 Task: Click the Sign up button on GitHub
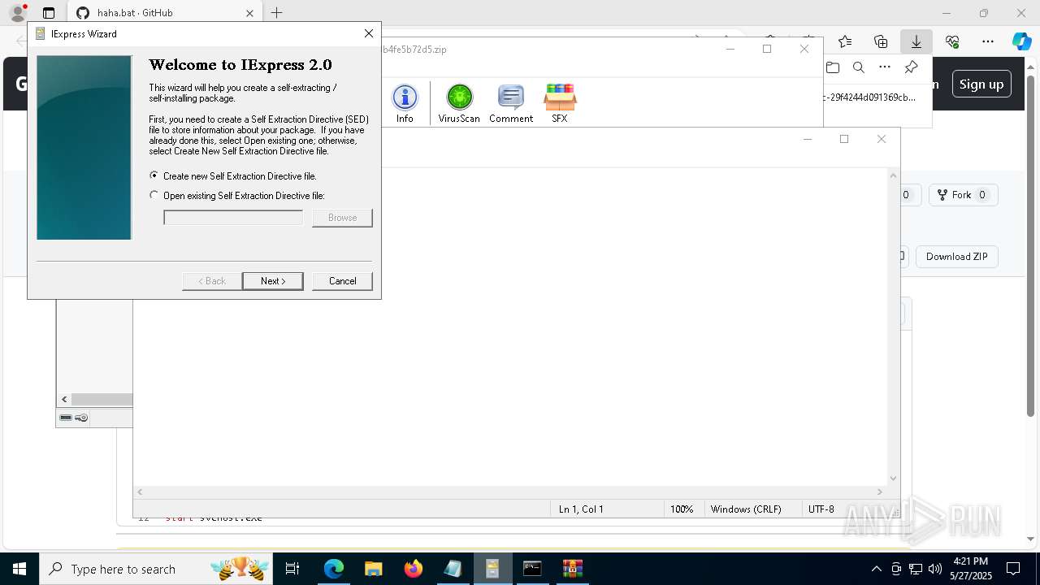point(981,84)
